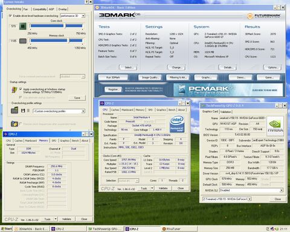This screenshot has height=232, width=290.
Task: Switch to RivaTuner in the taskbar
Action: pyautogui.click(x=179, y=229)
